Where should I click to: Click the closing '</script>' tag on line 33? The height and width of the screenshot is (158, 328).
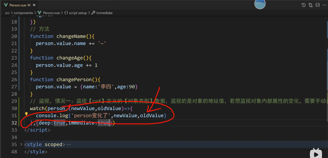click(37, 130)
